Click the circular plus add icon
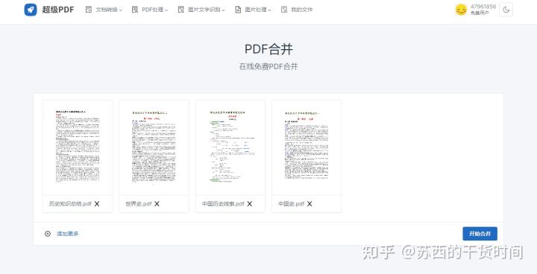Image resolution: width=537 pixels, height=274 pixels. (48, 234)
